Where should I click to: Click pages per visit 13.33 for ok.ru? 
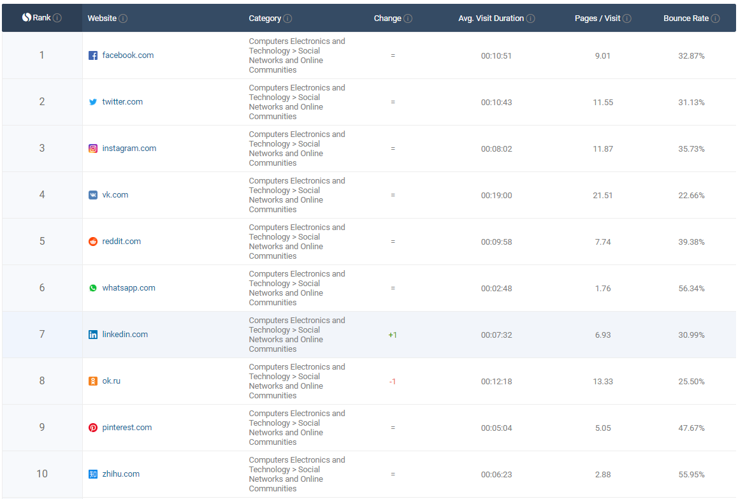click(603, 382)
